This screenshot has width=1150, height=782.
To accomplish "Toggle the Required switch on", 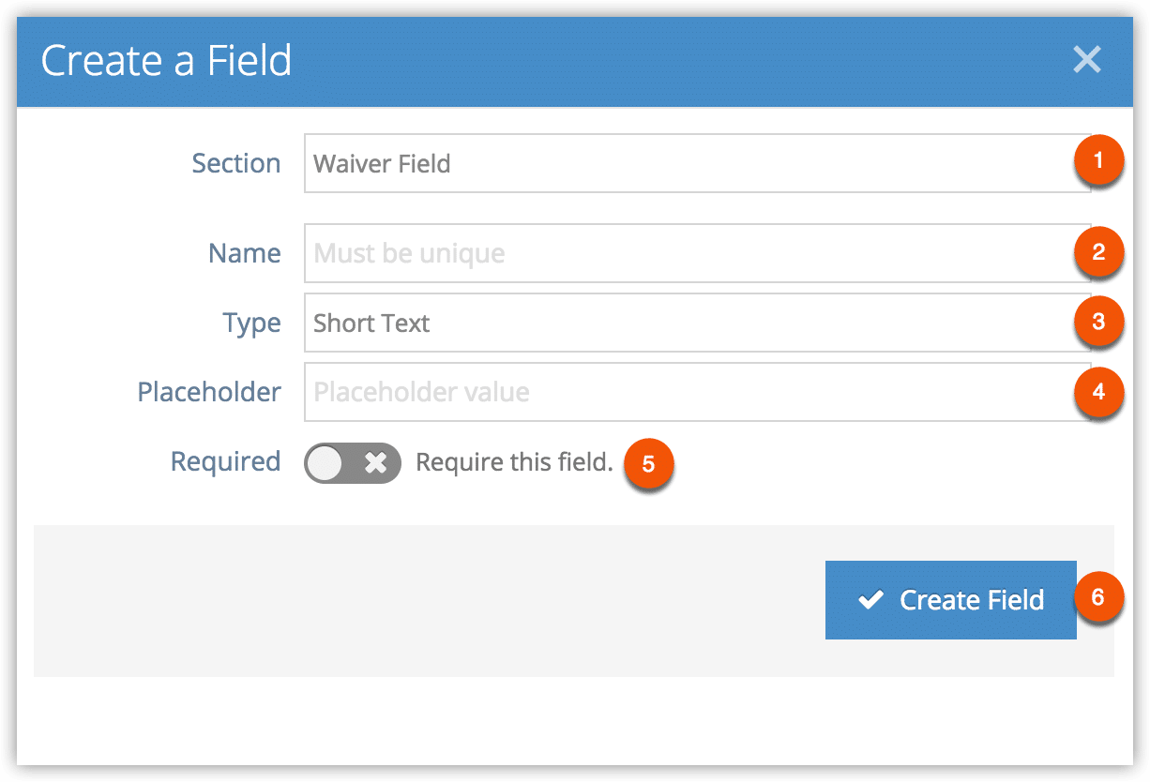I will (353, 463).
